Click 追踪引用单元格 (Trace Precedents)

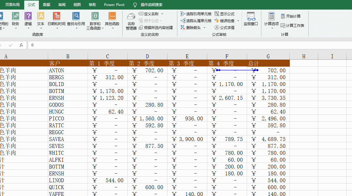click(196, 14)
